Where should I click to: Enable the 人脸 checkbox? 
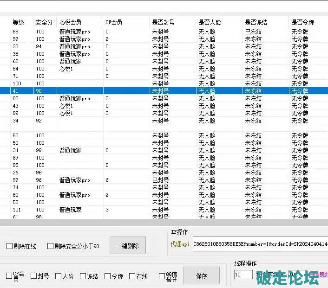click(58, 276)
